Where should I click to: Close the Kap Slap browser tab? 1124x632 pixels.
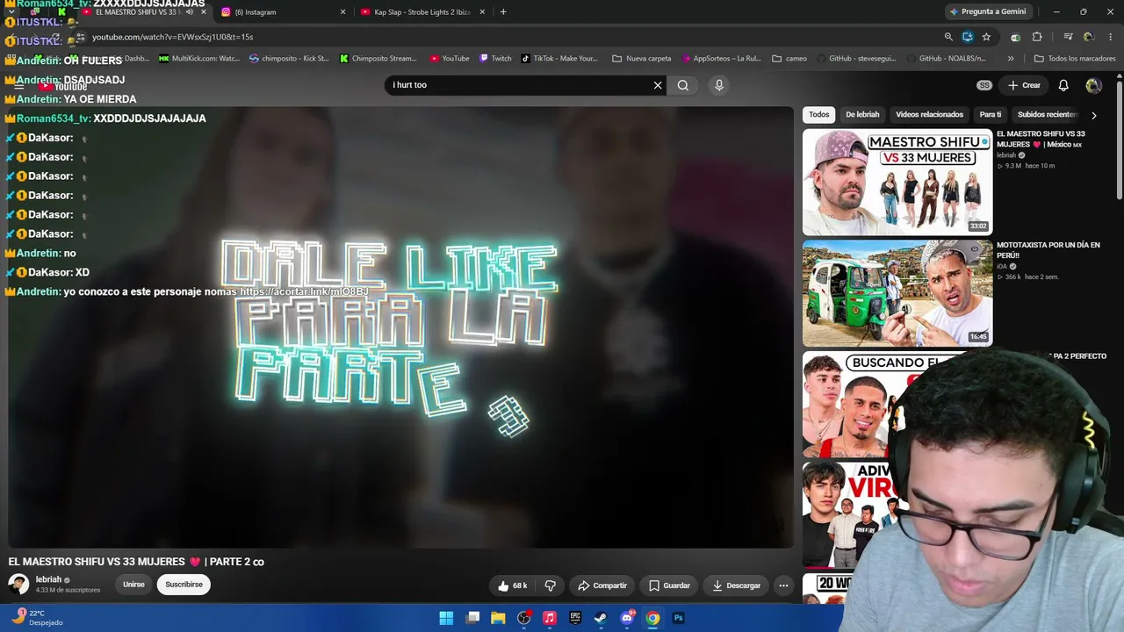[482, 12]
